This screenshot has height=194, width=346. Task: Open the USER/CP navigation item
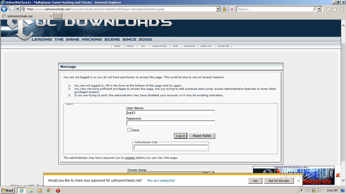pos(206,46)
